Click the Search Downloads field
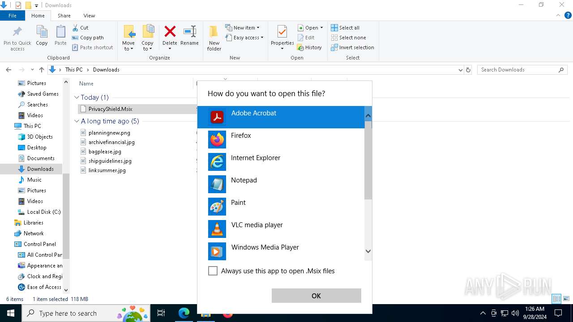This screenshot has width=573, height=322. (522, 70)
